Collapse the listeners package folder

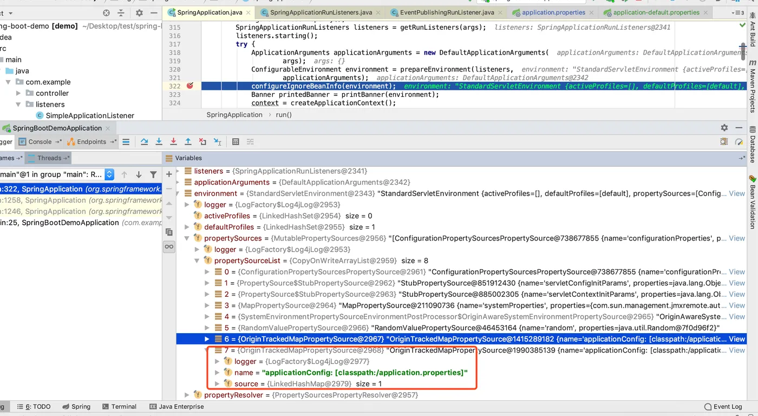pyautogui.click(x=18, y=105)
